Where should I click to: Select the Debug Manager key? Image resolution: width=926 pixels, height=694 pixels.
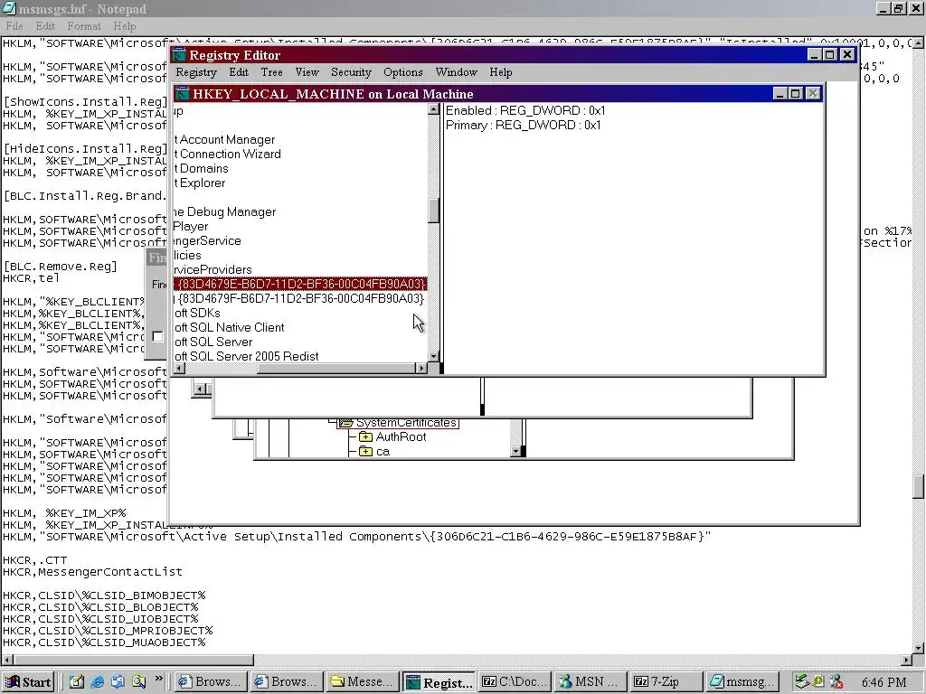click(x=224, y=211)
